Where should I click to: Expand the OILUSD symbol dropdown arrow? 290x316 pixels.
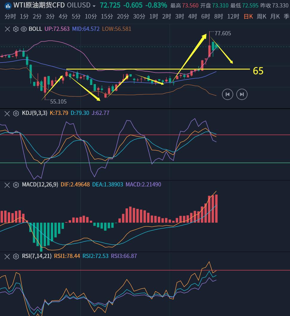coord(94,6)
